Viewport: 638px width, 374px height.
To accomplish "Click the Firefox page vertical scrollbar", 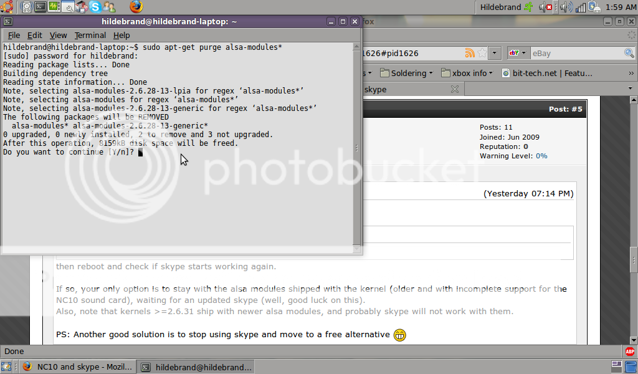I will coord(634,220).
